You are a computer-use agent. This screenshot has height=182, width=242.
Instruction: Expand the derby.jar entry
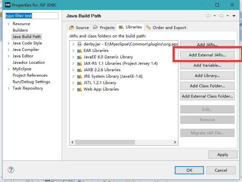[x=73, y=44]
